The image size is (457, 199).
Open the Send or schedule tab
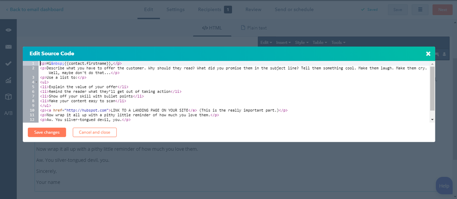294,10
